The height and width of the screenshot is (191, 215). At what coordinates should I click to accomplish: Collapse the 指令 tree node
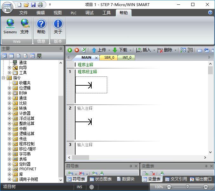[3, 78]
